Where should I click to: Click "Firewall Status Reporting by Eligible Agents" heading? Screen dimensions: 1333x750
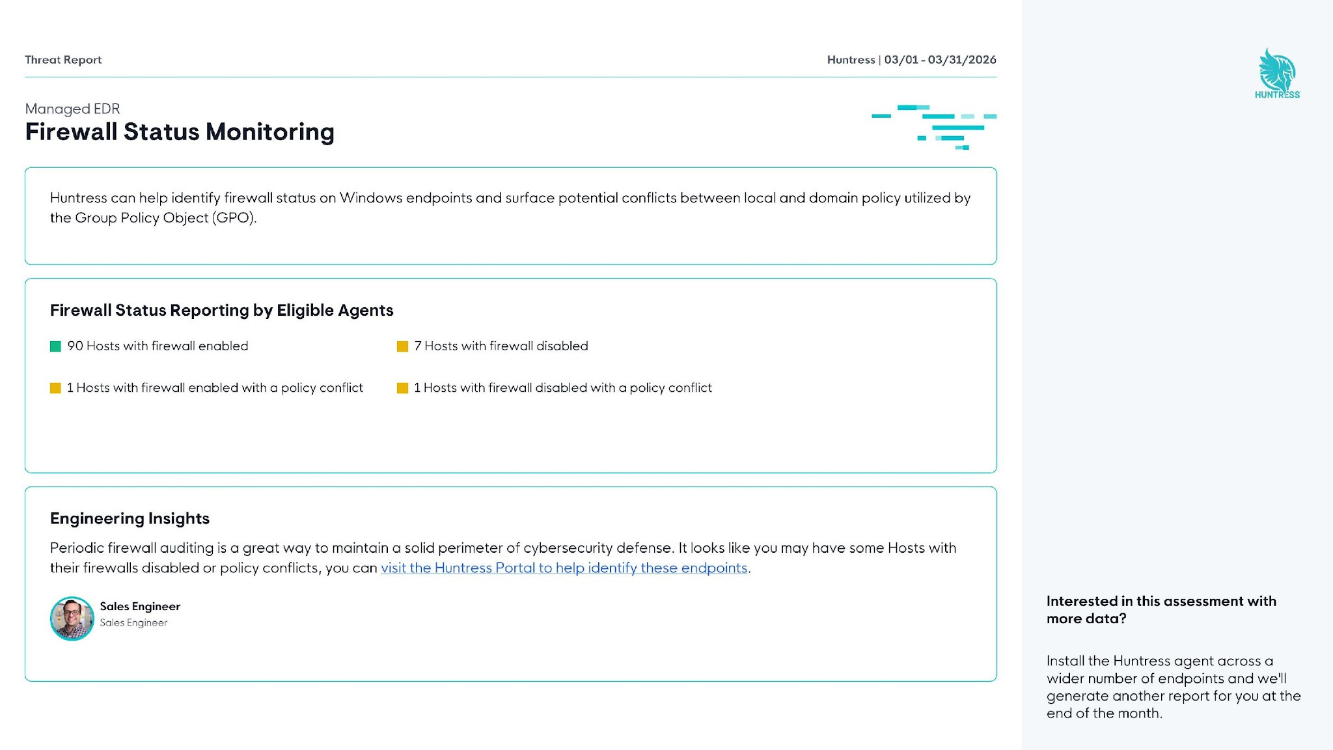tap(222, 311)
